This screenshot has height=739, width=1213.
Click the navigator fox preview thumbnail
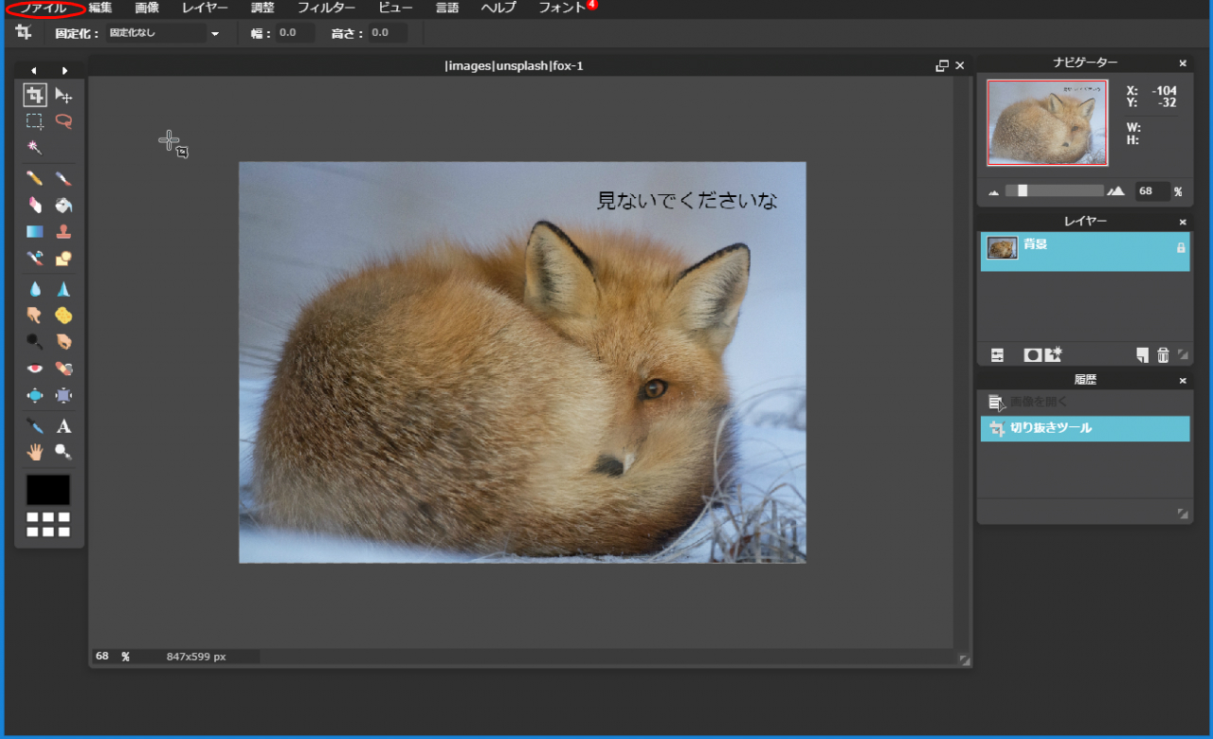1047,122
